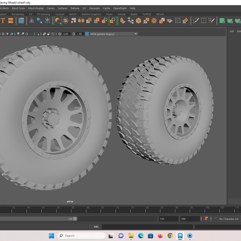The width and height of the screenshot is (241, 241).
Task: Open the Content Browser grid icon
Action: [21, 21]
